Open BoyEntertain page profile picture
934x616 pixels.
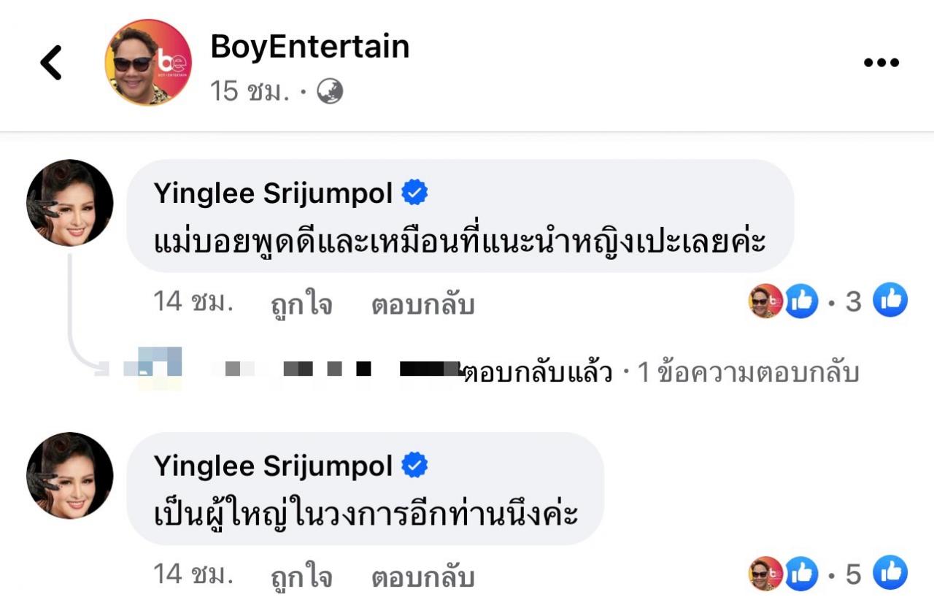pyautogui.click(x=148, y=63)
